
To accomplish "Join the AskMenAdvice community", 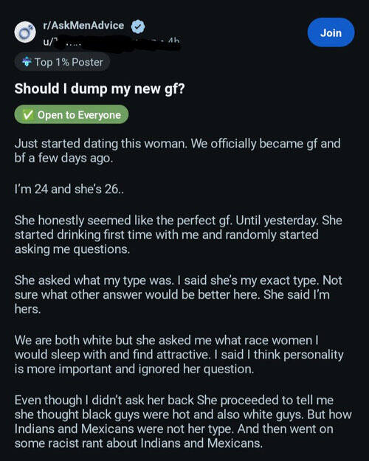I will [x=331, y=32].
